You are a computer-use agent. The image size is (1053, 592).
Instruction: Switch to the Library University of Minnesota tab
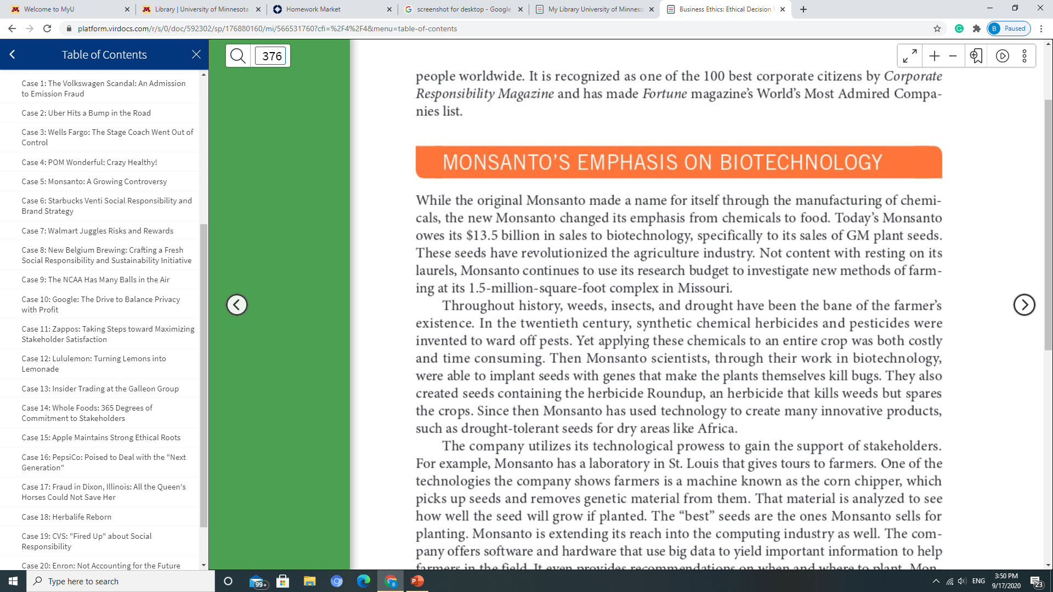201,9
